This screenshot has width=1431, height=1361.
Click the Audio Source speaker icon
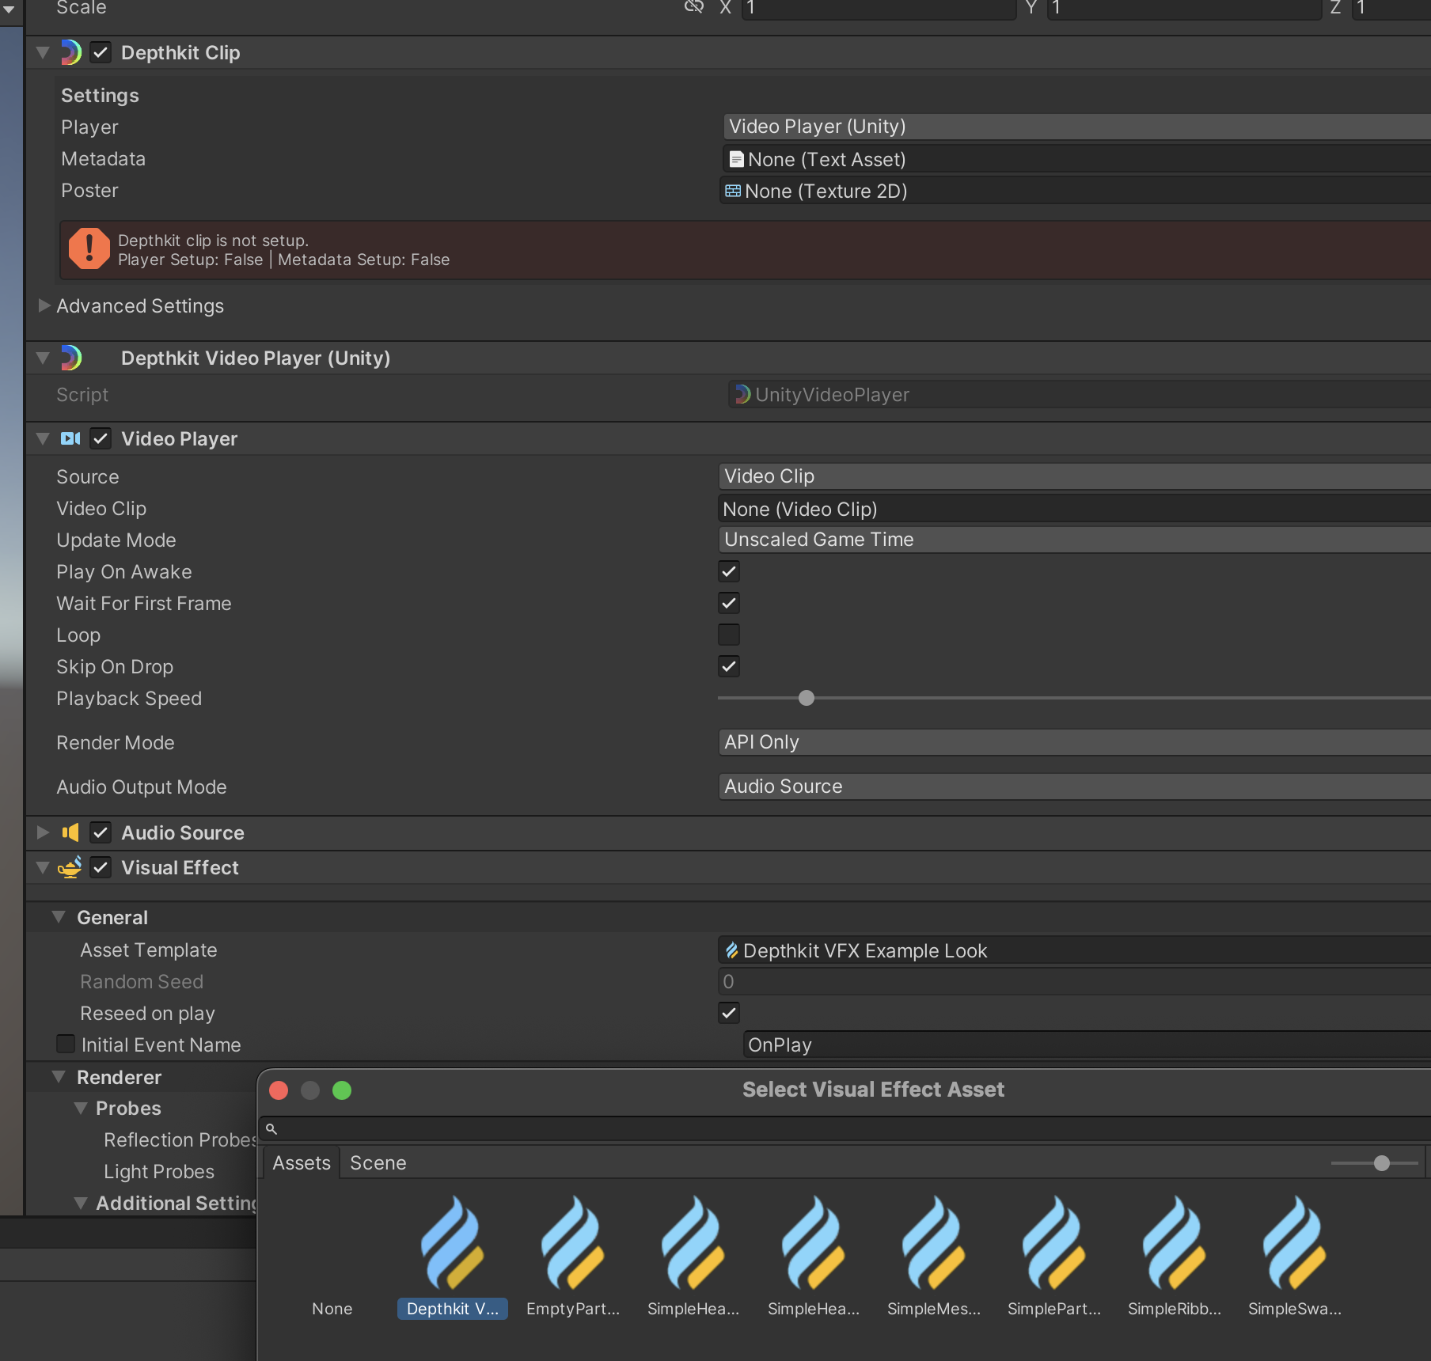pos(70,832)
